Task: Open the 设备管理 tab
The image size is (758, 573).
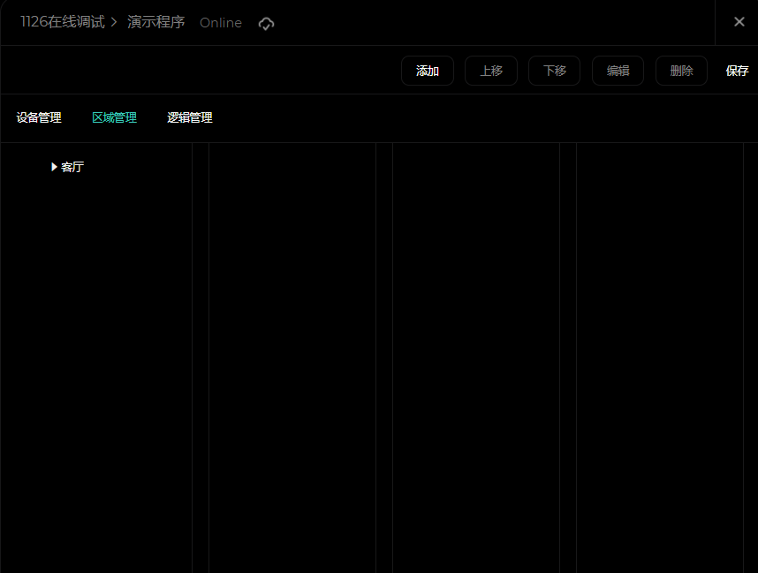Action: click(39, 118)
